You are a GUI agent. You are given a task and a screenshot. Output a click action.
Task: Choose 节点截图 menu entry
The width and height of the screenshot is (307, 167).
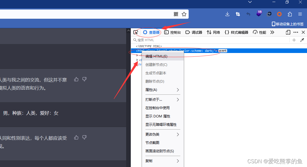(x=163, y=143)
